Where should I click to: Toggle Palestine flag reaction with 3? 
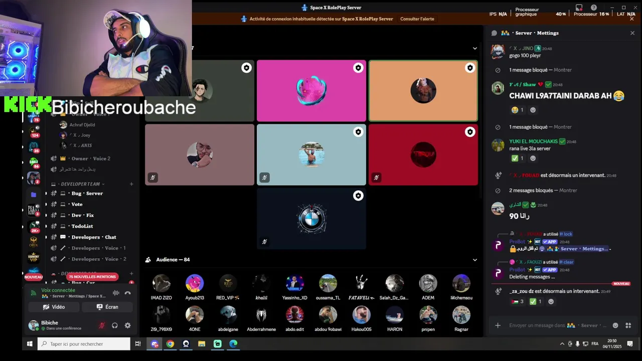517,302
